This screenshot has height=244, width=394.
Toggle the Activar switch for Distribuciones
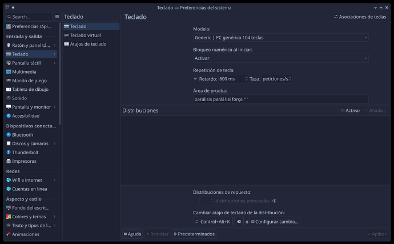[341, 110]
